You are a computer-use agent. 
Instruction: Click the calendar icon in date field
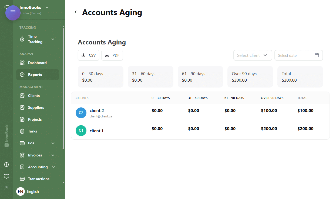[x=317, y=55]
